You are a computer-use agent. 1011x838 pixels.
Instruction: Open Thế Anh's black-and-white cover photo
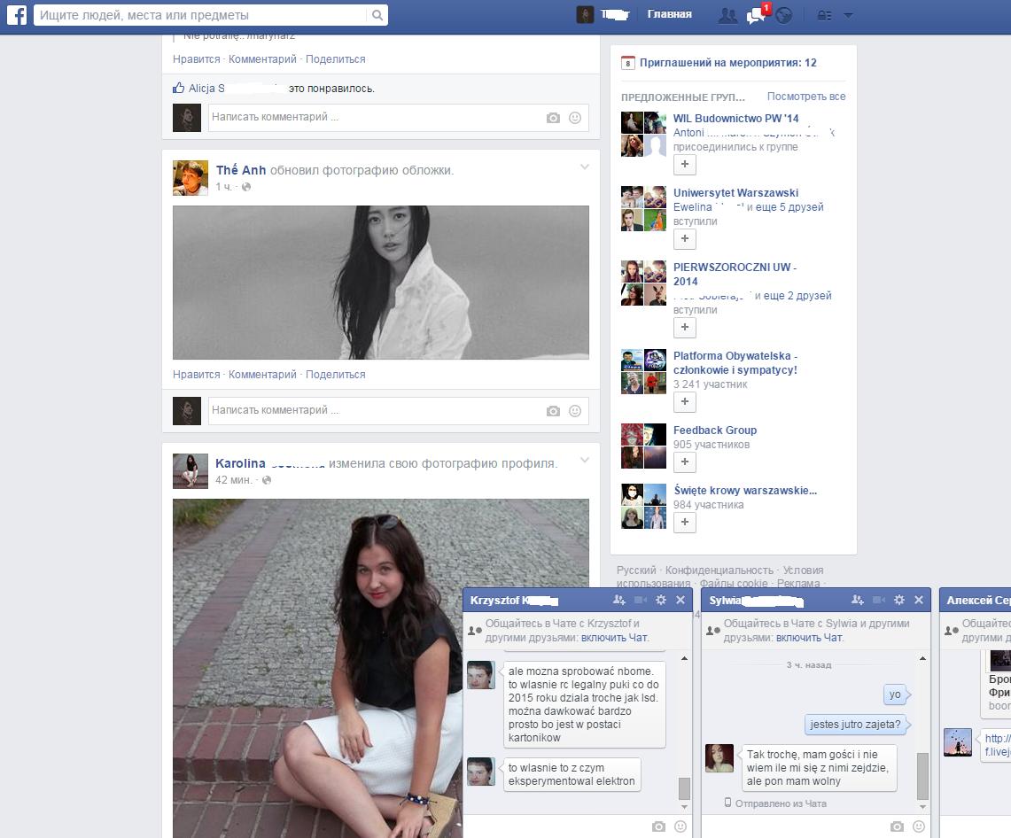click(380, 283)
